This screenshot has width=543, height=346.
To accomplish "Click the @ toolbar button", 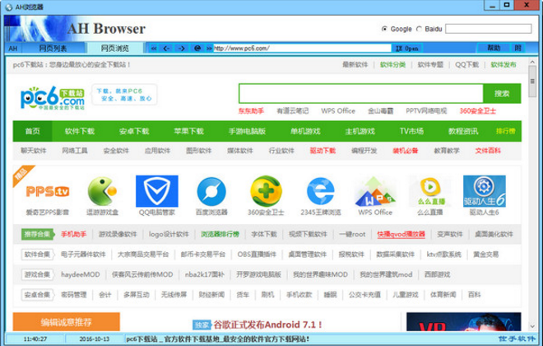I will coord(197,48).
